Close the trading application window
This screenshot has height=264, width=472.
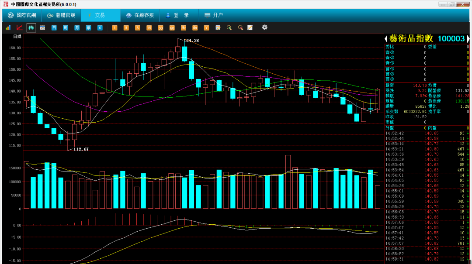463,4
